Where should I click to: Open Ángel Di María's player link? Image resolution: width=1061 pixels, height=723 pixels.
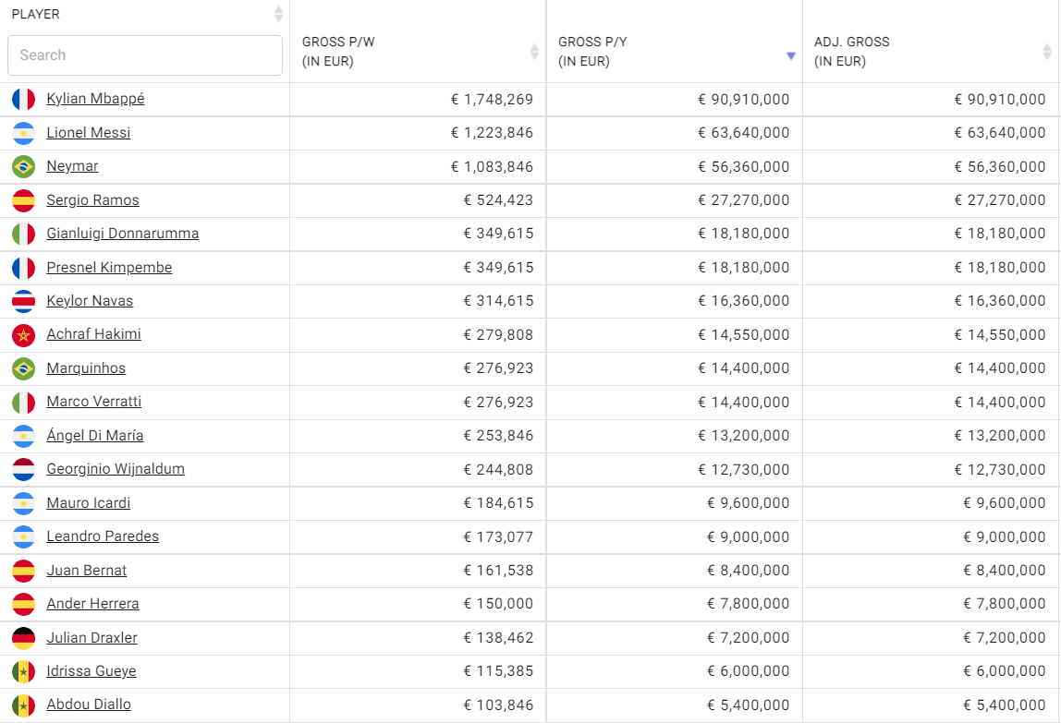[x=94, y=435]
